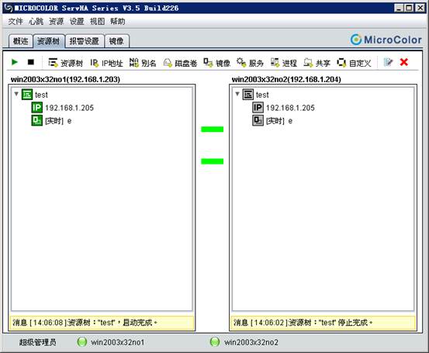429x353 pixels.
Task: Click the IP地址 toolbar icon
Action: click(x=94, y=63)
